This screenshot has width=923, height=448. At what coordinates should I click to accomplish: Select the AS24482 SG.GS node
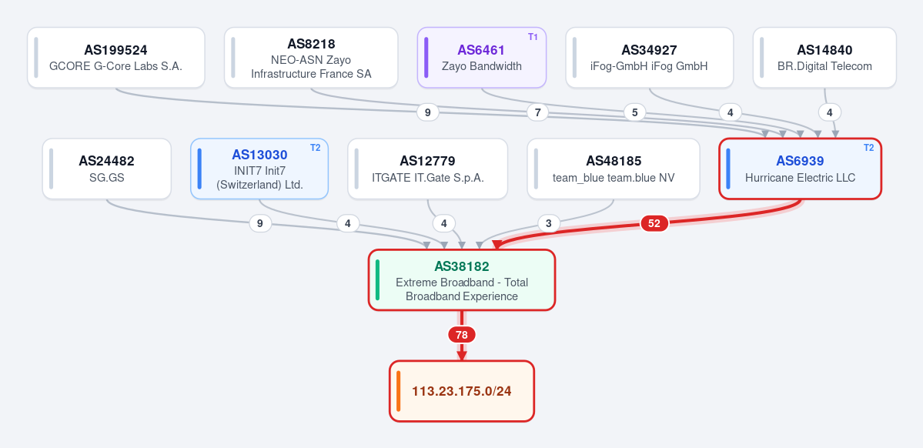click(106, 169)
